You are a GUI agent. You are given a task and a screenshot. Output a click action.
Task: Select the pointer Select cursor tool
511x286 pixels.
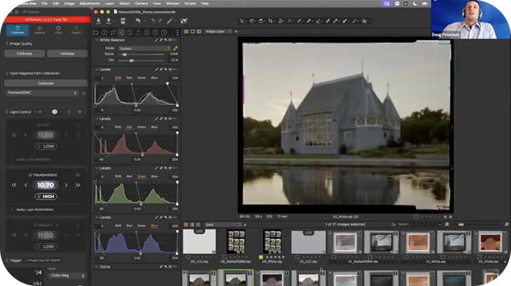(x=241, y=21)
